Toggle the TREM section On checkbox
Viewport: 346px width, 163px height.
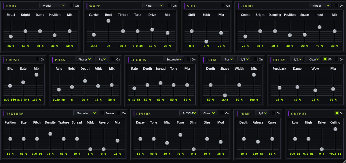coord(256,59)
